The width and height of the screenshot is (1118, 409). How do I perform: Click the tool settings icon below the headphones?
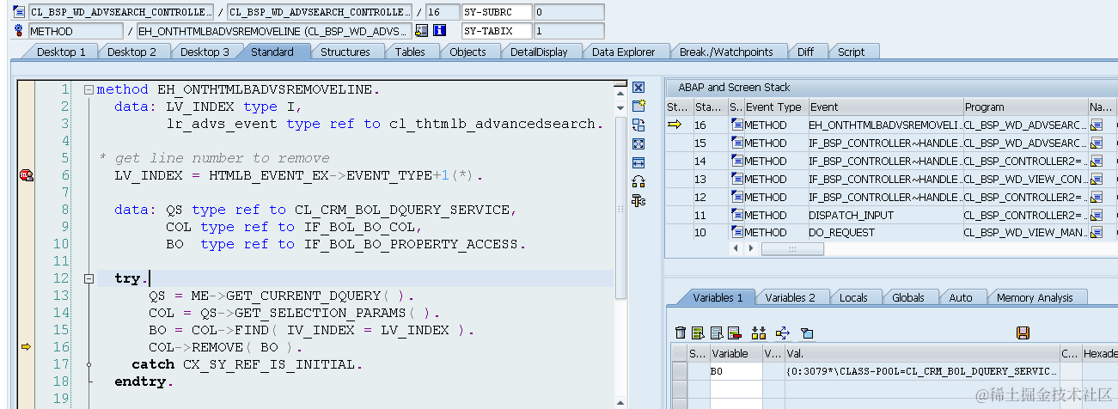click(x=638, y=200)
